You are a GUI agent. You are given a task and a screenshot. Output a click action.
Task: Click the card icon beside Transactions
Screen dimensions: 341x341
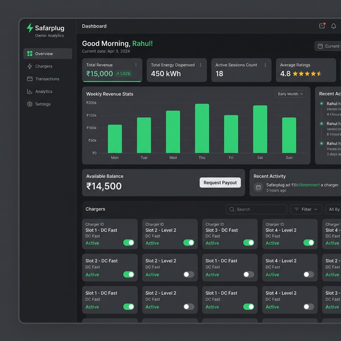tap(30, 79)
